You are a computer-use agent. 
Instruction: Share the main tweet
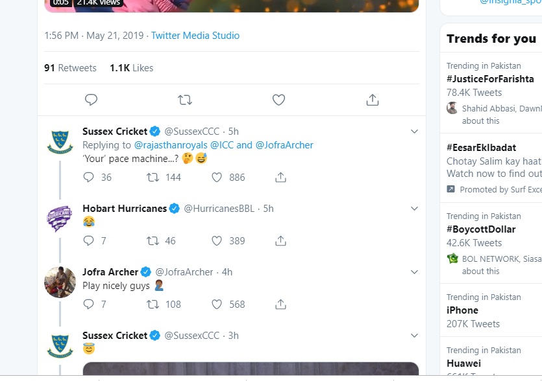(372, 100)
